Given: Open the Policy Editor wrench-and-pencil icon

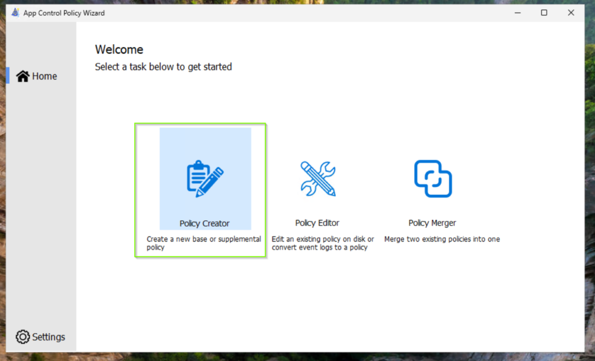Looking at the screenshot, I should pyautogui.click(x=318, y=178).
